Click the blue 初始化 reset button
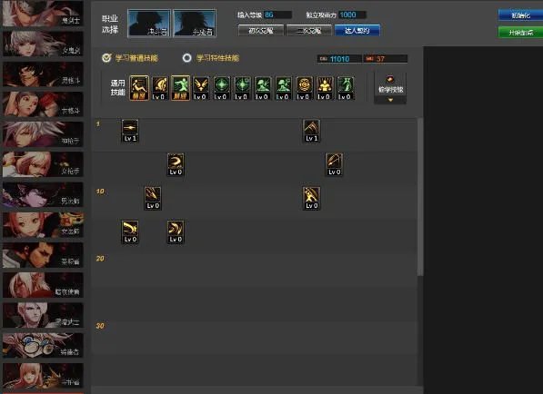Screen dimensions: 543x394 tap(520, 15)
